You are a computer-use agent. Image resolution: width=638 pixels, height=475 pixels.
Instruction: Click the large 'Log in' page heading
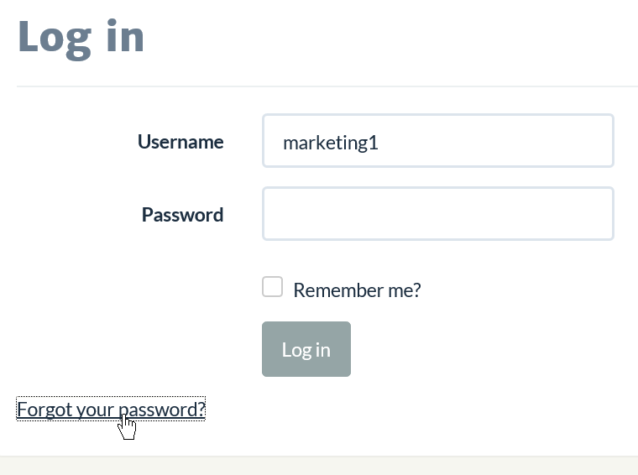(81, 39)
